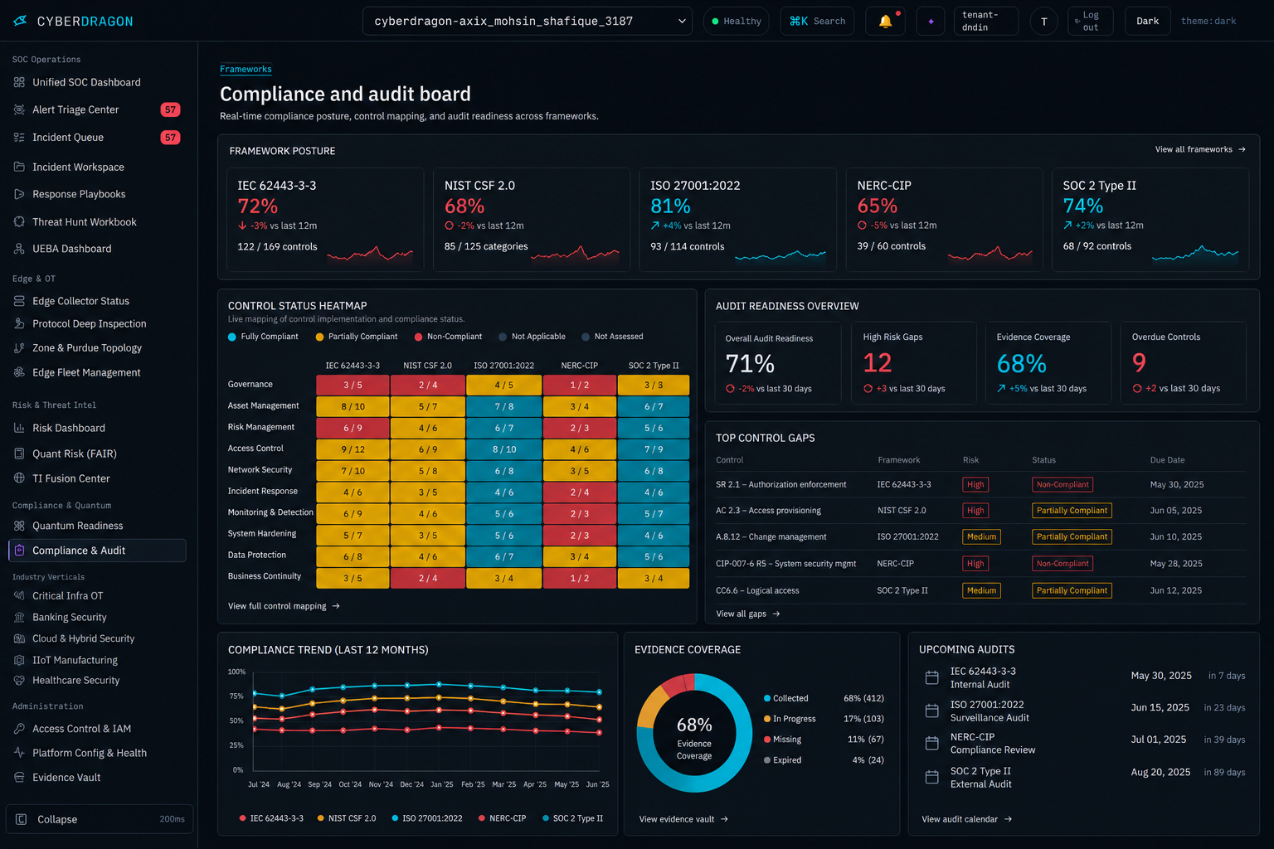Screen dimensions: 1274x849
Task: Click the evidence coverage donut chart
Action: (x=694, y=733)
